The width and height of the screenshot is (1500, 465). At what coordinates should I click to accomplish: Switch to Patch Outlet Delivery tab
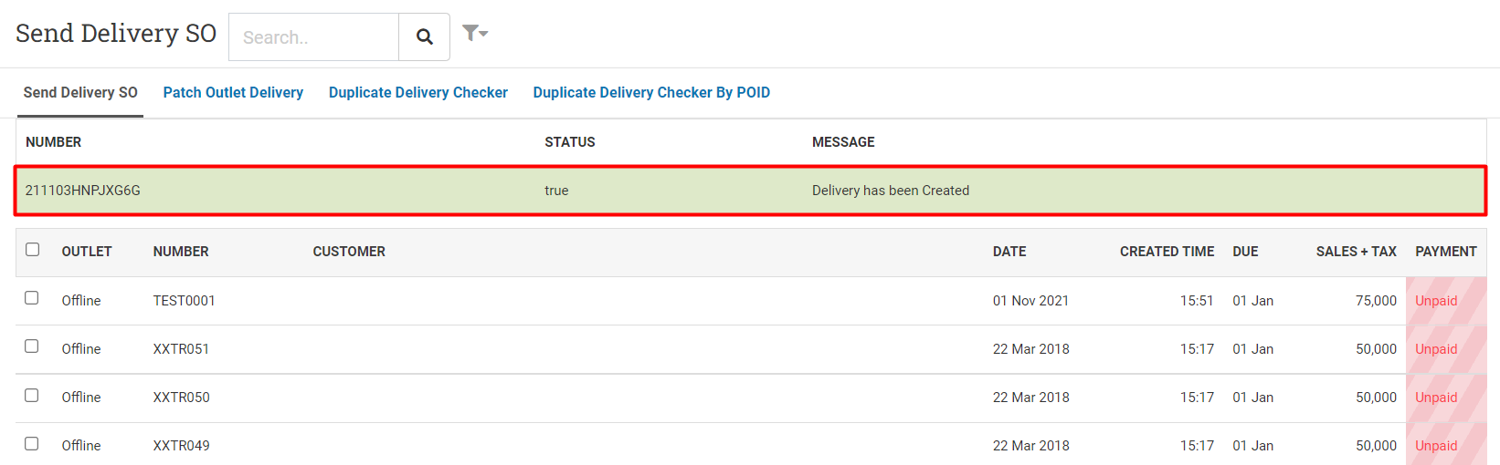[x=233, y=92]
